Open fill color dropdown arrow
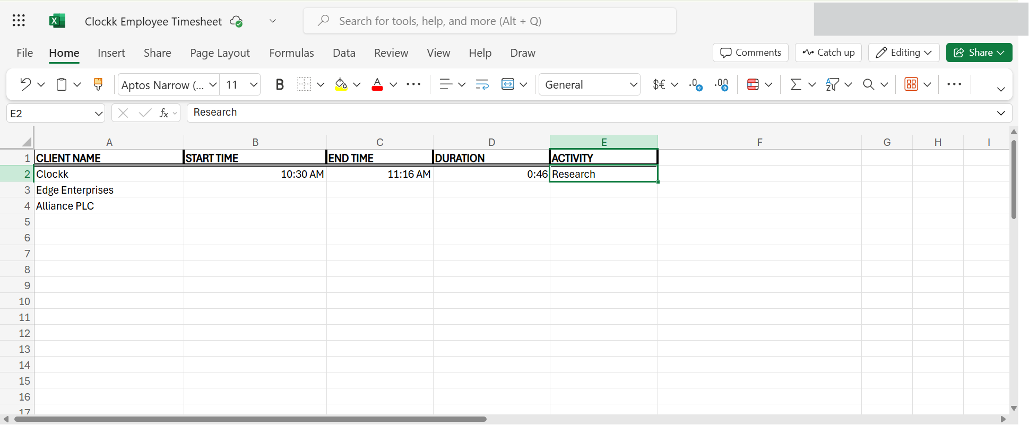 357,84
